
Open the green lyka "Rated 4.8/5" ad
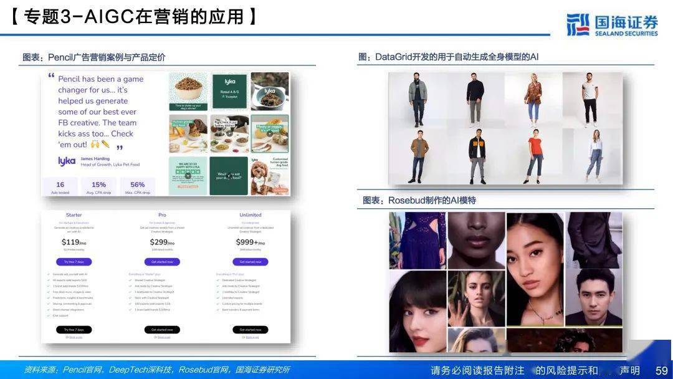pyautogui.click(x=229, y=92)
